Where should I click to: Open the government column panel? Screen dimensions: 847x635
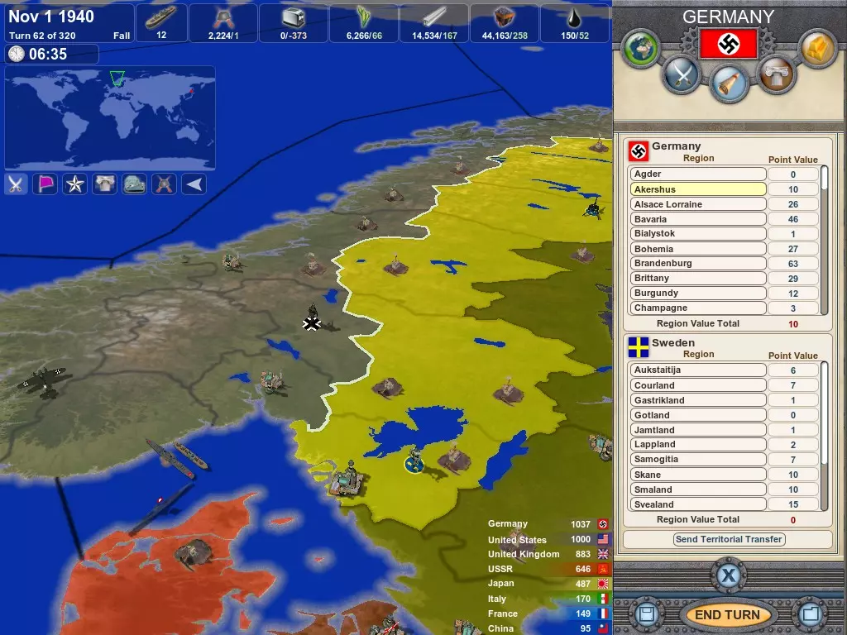776,74
